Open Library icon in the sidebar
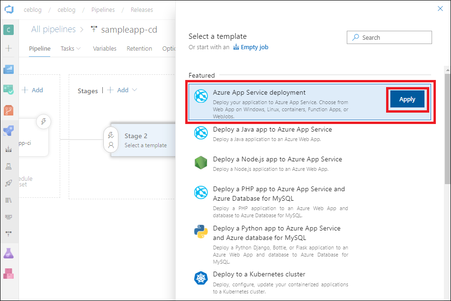Viewport: 451px width, 301px height. (9, 200)
